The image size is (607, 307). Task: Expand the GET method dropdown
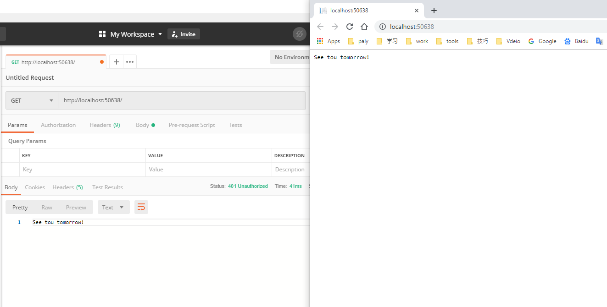point(32,100)
